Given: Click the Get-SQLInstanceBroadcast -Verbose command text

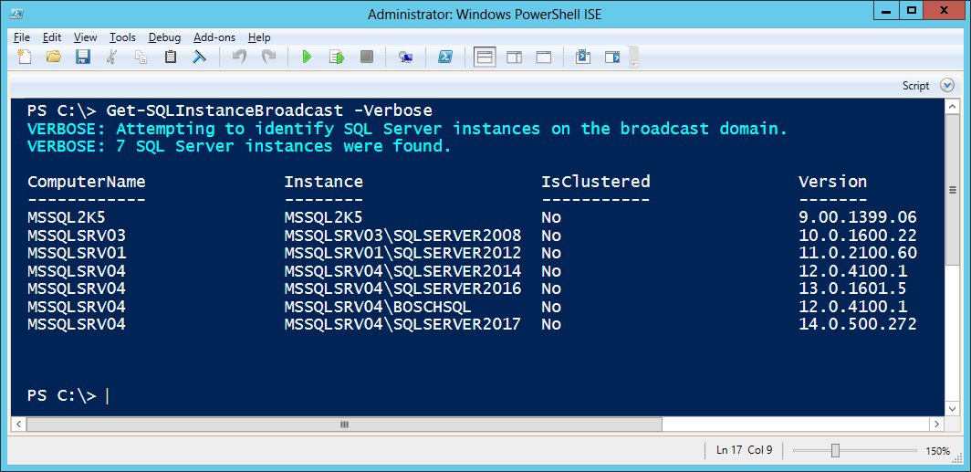Looking at the screenshot, I should coord(269,110).
